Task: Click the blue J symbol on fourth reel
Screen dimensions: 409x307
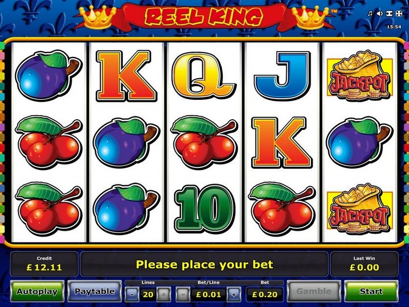Action: (282, 76)
